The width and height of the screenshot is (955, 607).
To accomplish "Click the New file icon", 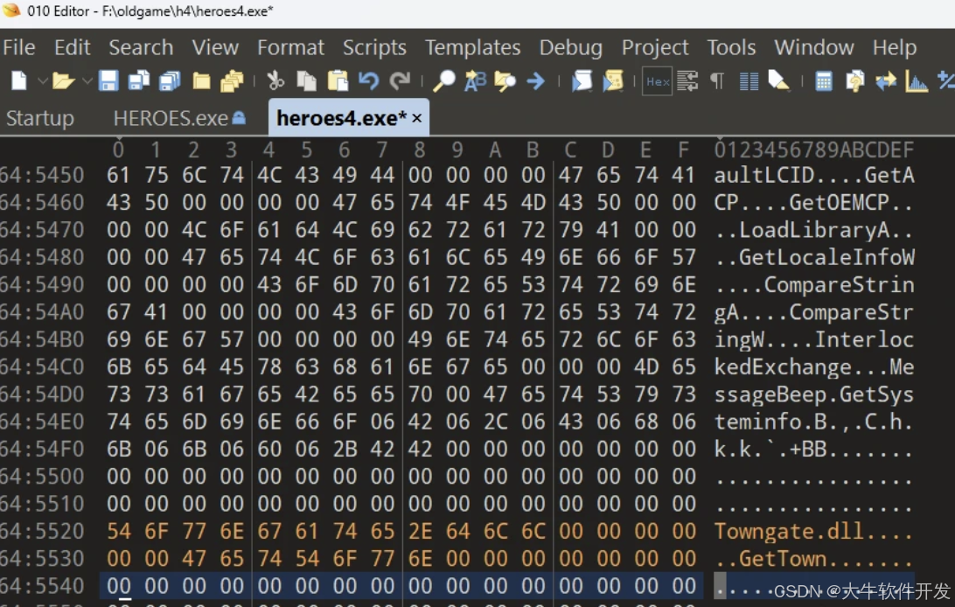I will tap(19, 81).
